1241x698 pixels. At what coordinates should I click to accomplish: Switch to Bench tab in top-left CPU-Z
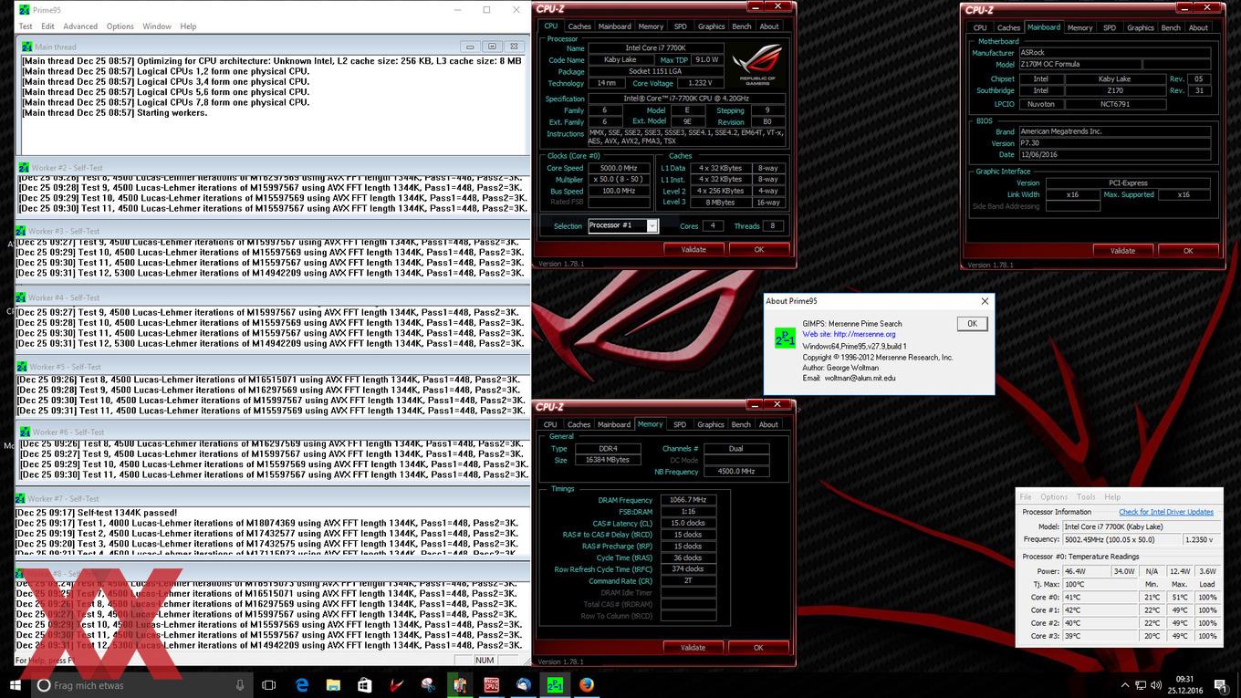click(x=742, y=26)
